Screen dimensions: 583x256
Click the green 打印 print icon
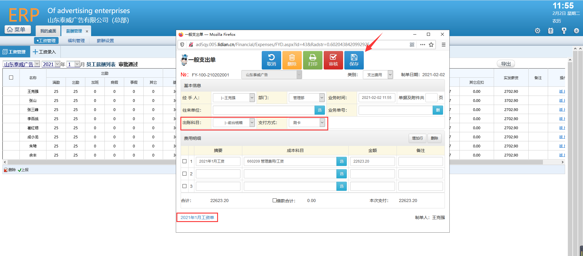click(x=313, y=60)
